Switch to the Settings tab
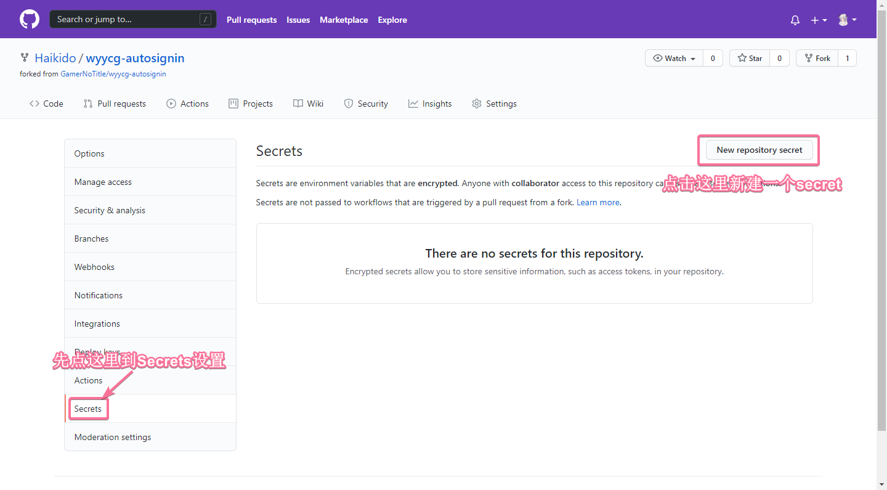Screen dimensions: 887x490 (494, 104)
